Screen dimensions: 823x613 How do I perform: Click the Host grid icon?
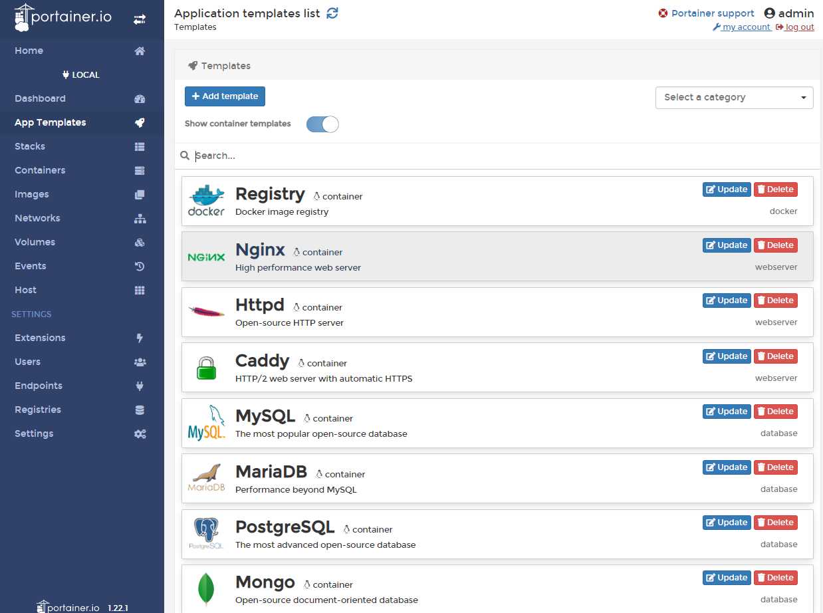tap(140, 291)
